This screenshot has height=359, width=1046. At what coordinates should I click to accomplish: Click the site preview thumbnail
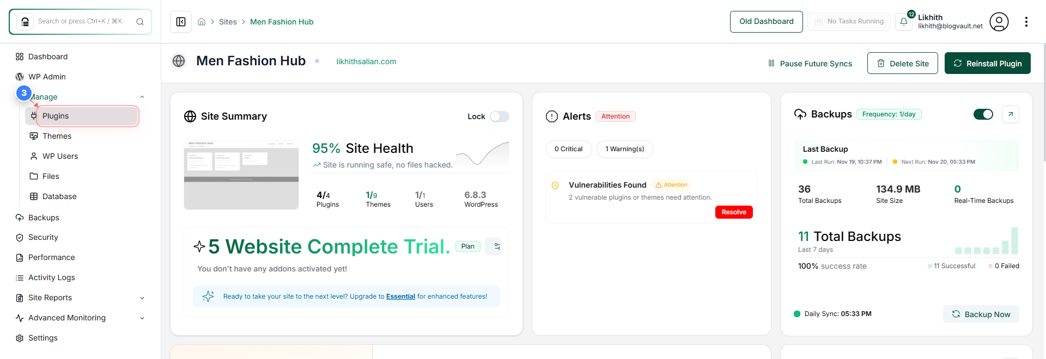[241, 175]
